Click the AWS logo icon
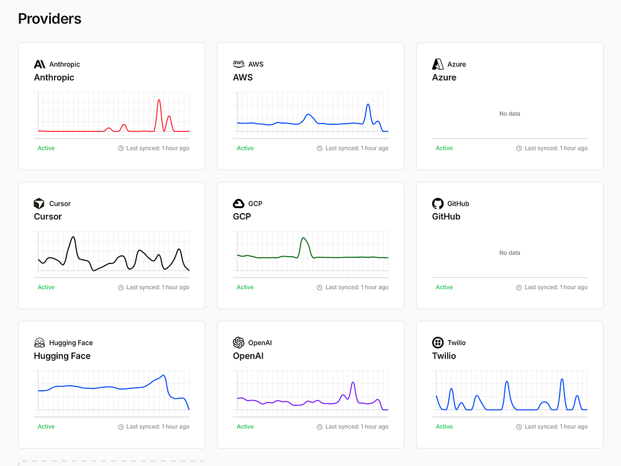This screenshot has height=466, width=621. coord(238,63)
